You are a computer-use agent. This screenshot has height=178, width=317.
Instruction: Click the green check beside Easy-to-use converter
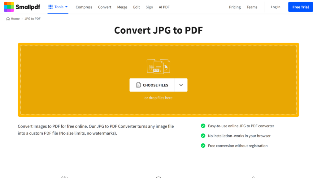coord(203,126)
